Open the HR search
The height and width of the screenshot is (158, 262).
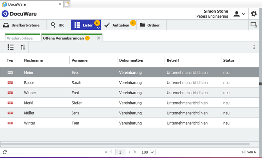pyautogui.click(x=57, y=25)
